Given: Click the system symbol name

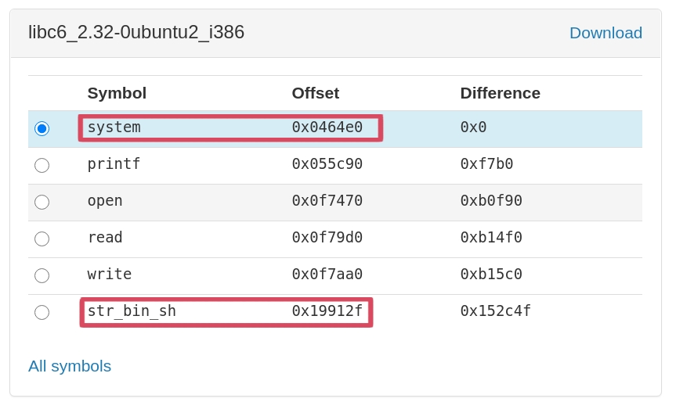Looking at the screenshot, I should (114, 127).
